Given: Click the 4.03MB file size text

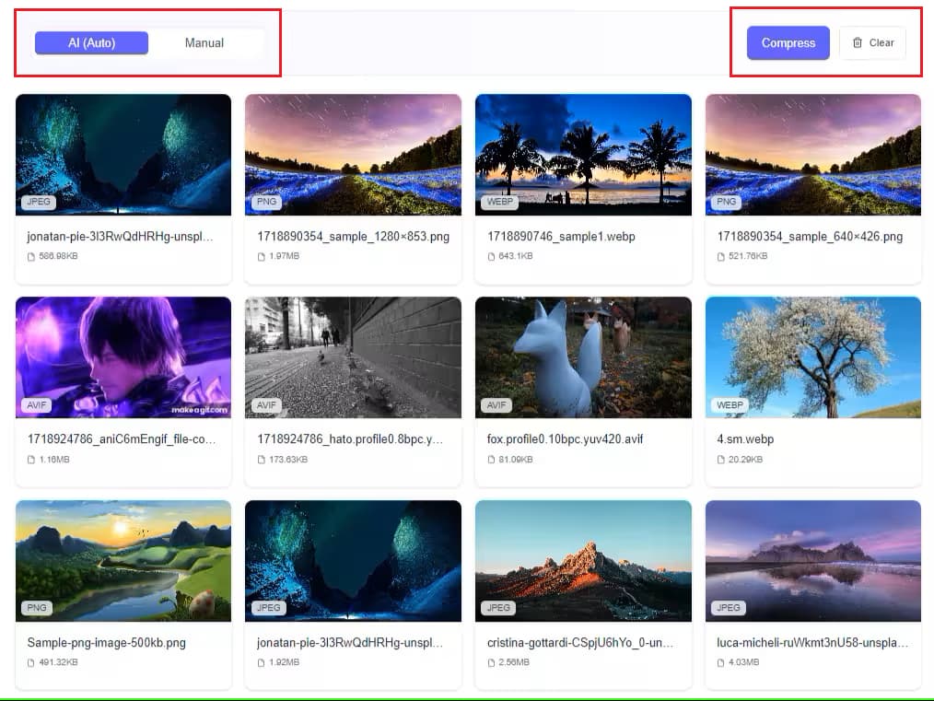Looking at the screenshot, I should tap(744, 662).
